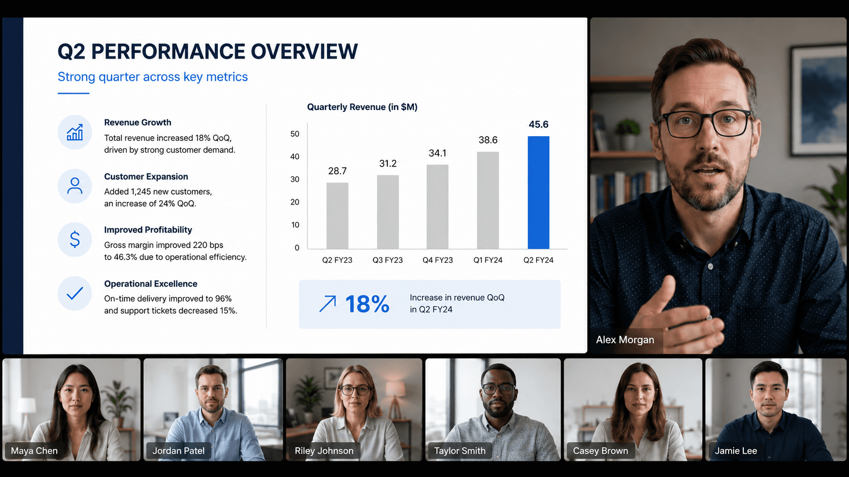Click the Improved Profitability dollar icon
The image size is (849, 477).
pyautogui.click(x=75, y=239)
